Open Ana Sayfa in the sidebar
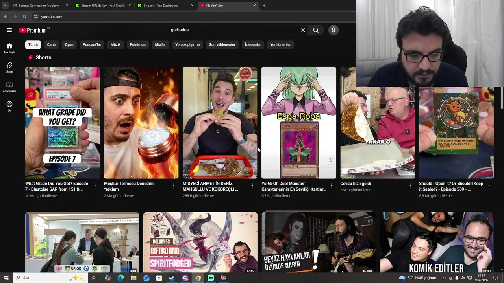This screenshot has height=283, width=504. pyautogui.click(x=9, y=48)
